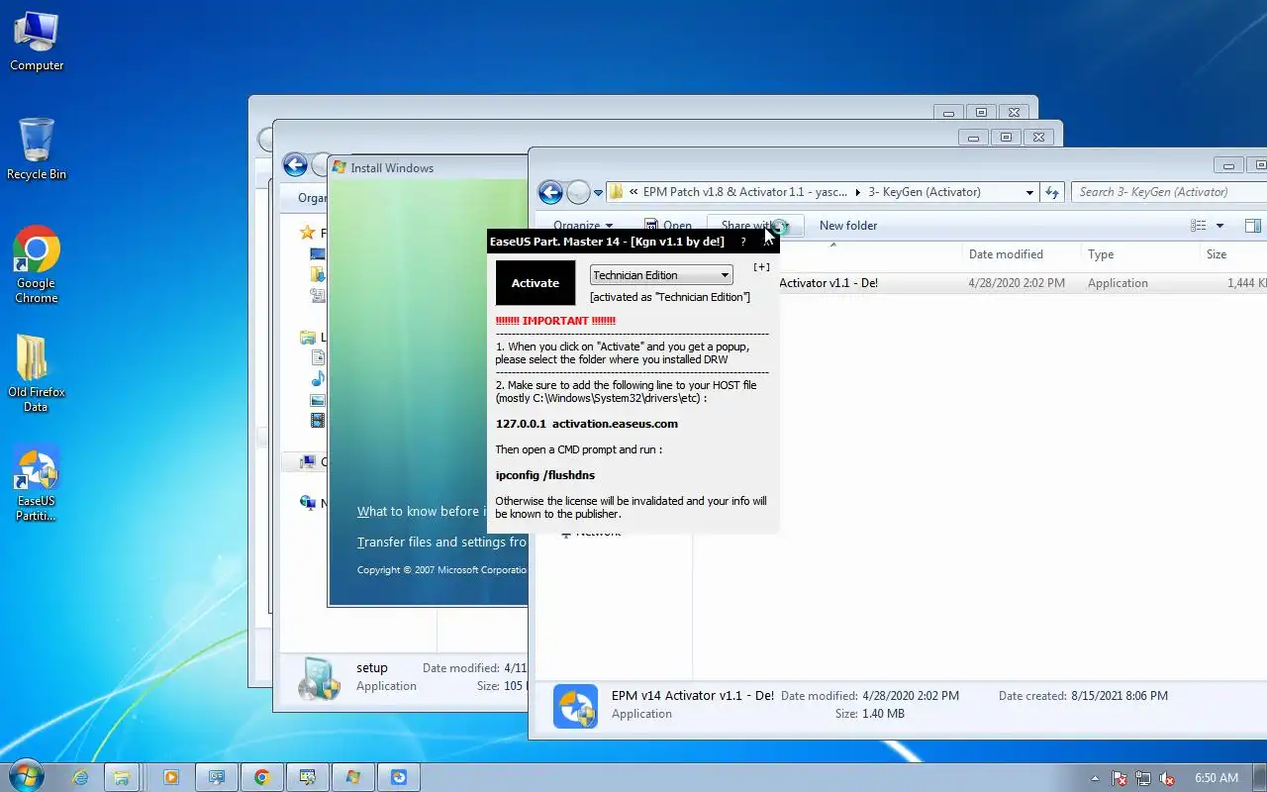The height and width of the screenshot is (792, 1267).
Task: Select the 3- KeyGen (Activator) breadcrumb
Action: click(924, 192)
